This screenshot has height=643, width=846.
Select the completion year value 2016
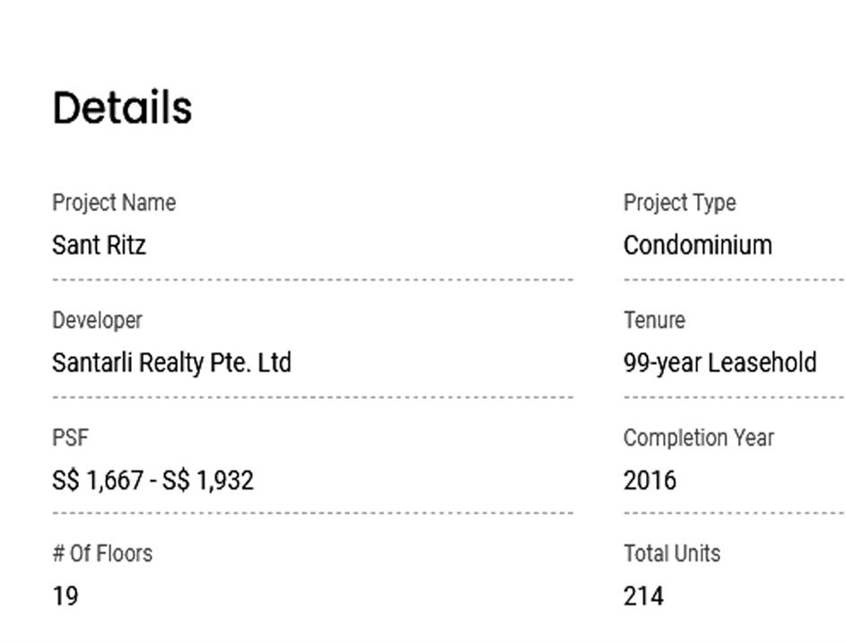click(650, 481)
